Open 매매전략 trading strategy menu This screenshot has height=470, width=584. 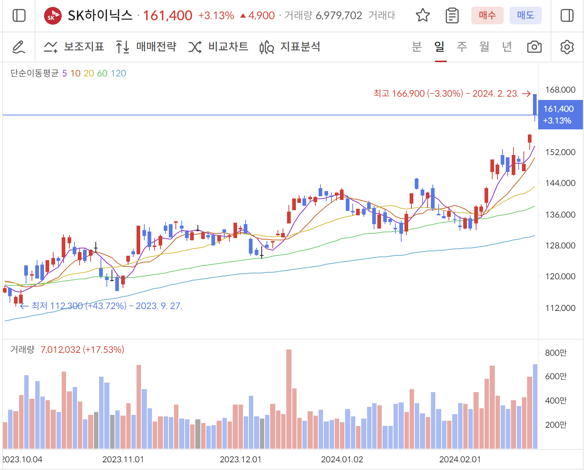tap(146, 47)
